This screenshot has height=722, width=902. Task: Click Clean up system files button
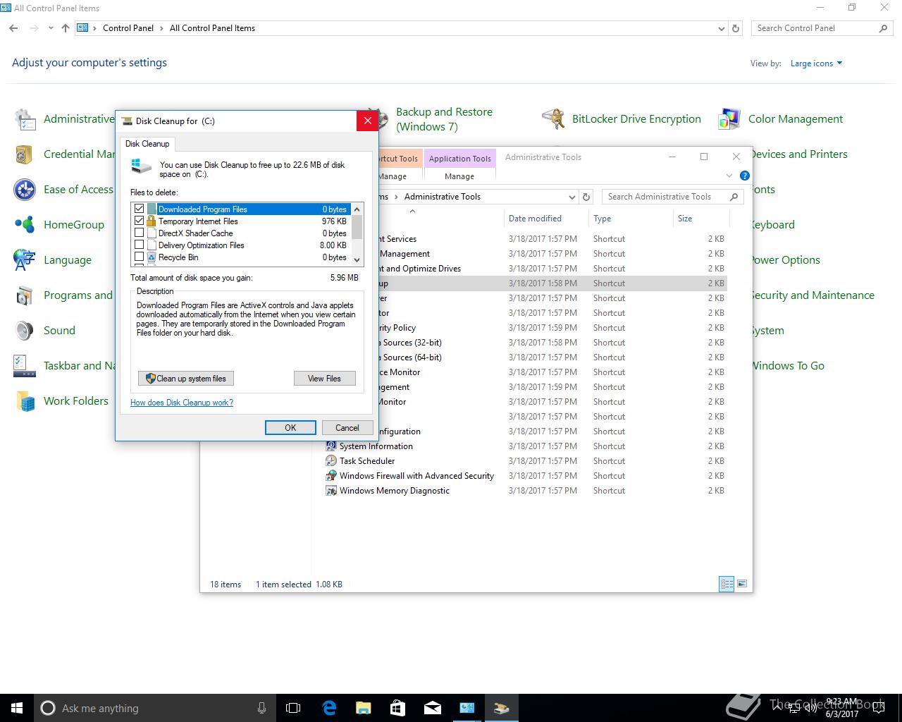click(x=186, y=379)
